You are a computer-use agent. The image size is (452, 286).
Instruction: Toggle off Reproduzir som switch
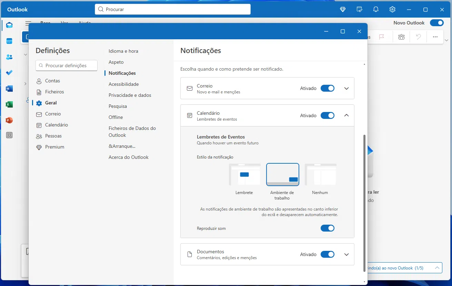point(327,228)
